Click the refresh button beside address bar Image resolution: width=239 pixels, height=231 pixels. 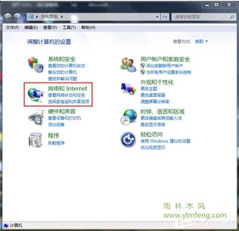click(x=165, y=17)
